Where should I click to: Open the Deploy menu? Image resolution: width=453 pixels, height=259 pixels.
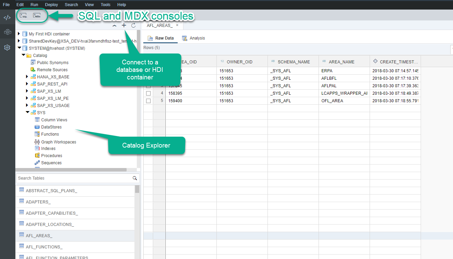tap(51, 5)
